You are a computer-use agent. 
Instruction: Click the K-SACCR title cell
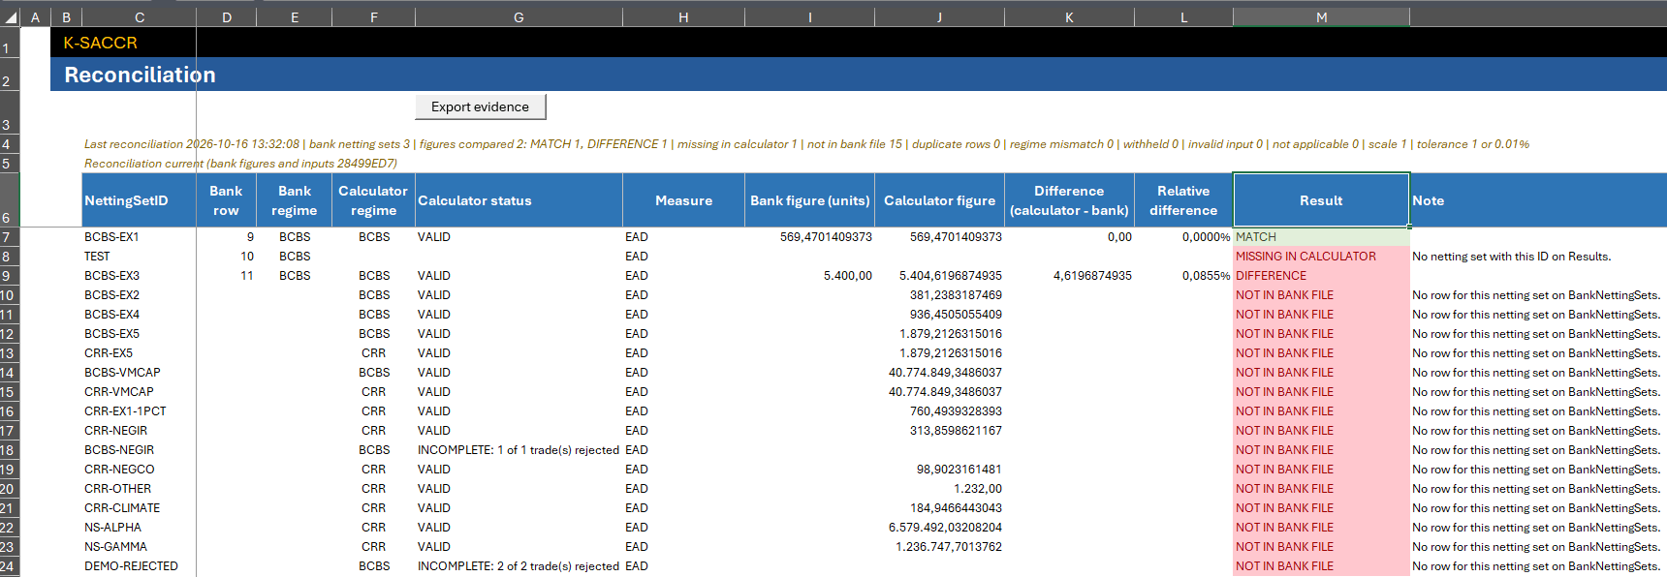(x=101, y=43)
